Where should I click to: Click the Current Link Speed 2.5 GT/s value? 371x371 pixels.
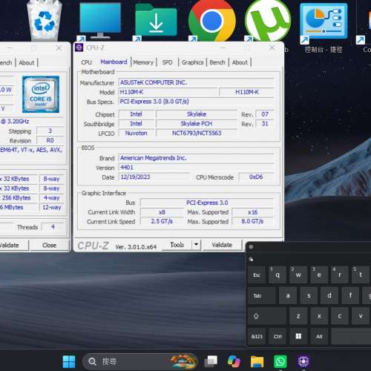(162, 221)
